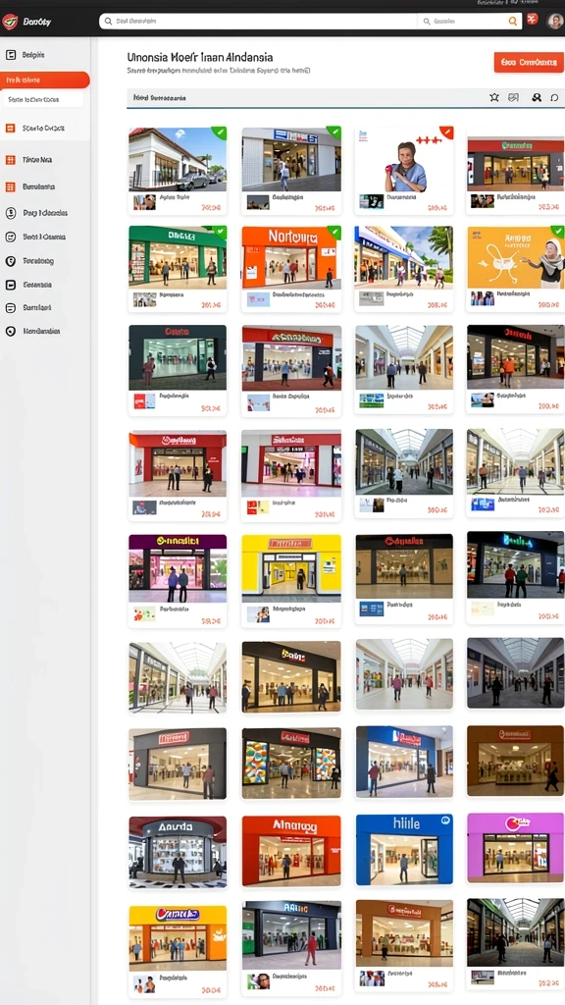Click the red badge on the woman photo card

446,132
